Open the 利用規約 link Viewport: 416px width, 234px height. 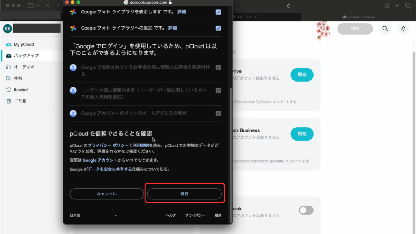pyautogui.click(x=141, y=145)
